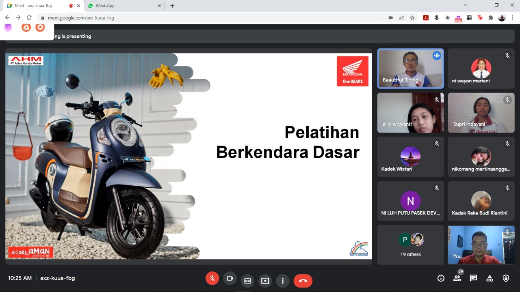Turn on the camera in Meet
Image resolution: width=520 pixels, height=292 pixels.
(230, 278)
